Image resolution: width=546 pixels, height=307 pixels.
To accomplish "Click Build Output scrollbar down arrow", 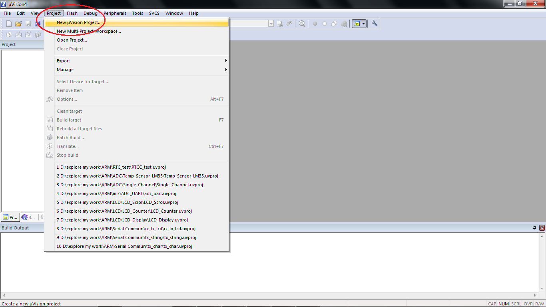I will coord(542,289).
